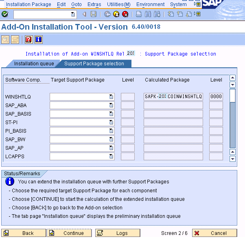Click the green checkmark Enter icon
This screenshot has height=241, width=245.
(5, 14)
